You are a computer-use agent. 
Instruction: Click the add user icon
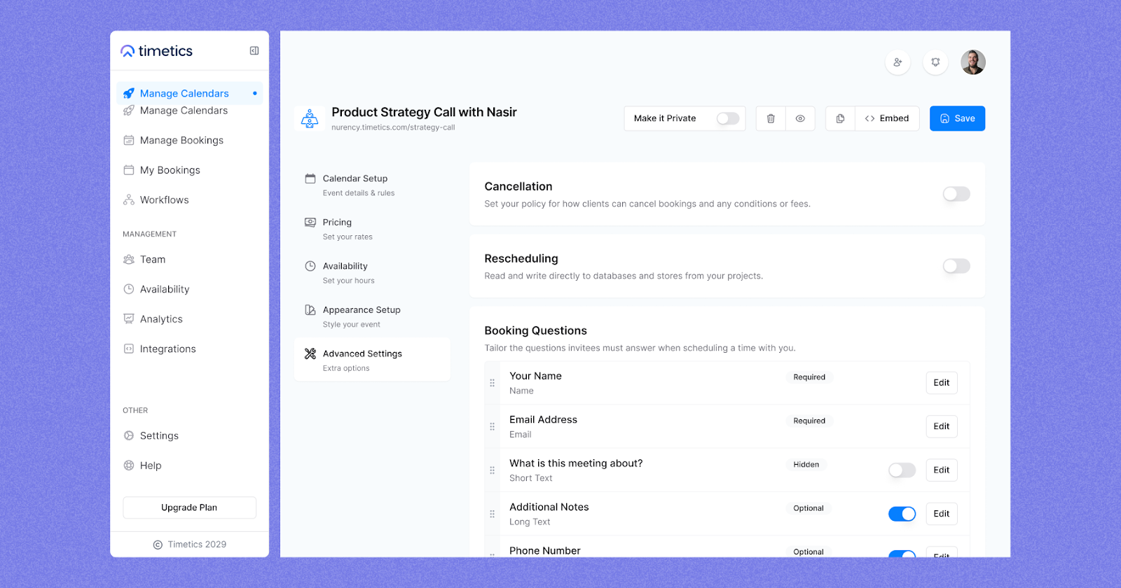pos(898,62)
